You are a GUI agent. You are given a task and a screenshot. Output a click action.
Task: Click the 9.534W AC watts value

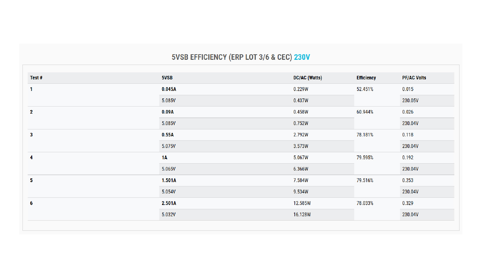coord(301,192)
